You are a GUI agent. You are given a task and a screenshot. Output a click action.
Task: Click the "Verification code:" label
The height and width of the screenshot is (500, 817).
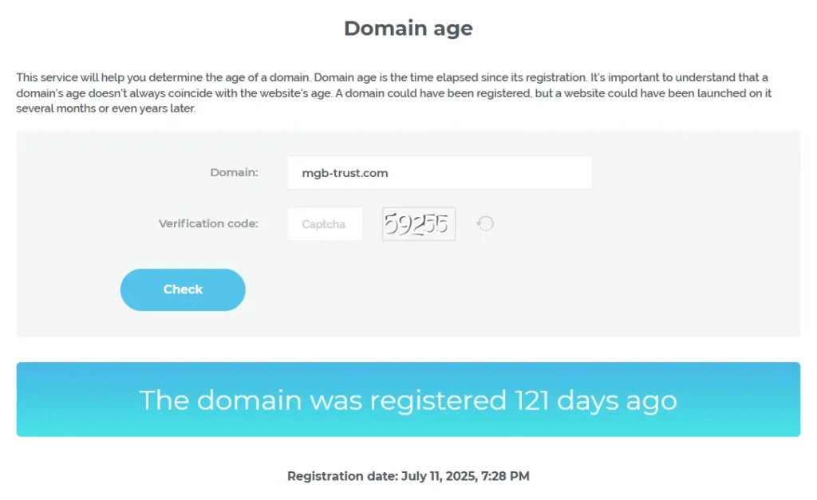click(208, 223)
